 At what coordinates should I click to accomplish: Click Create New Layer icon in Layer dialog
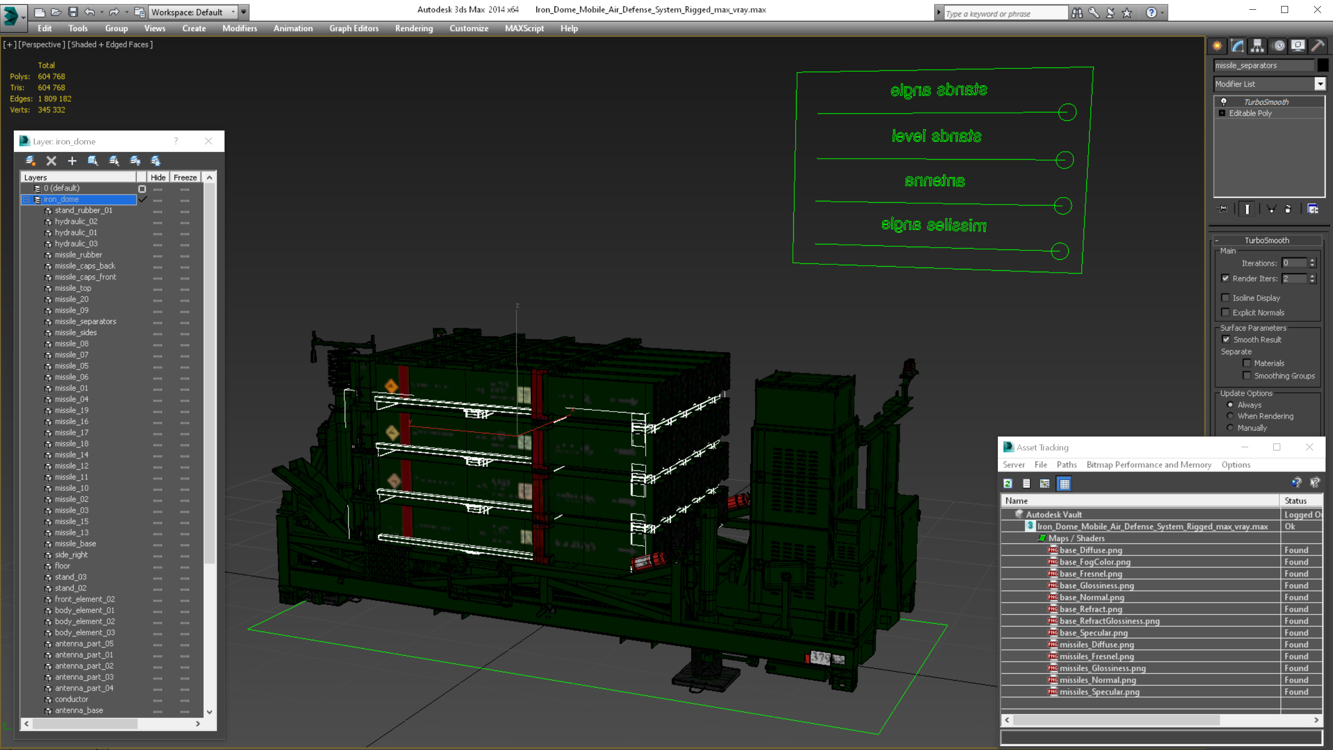coord(30,161)
